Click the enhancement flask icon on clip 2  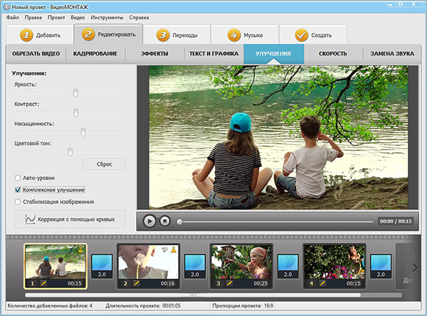point(174,249)
